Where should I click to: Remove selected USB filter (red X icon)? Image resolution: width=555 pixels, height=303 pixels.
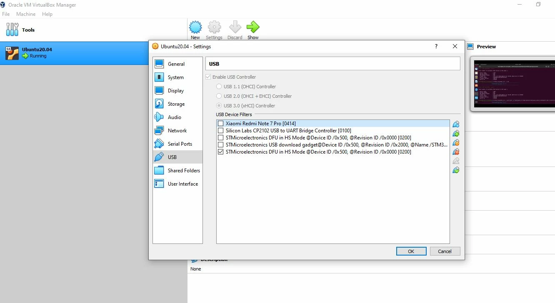[456, 151]
